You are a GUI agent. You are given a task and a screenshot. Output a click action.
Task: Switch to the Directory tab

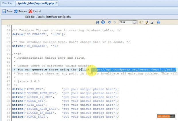(x=7, y=3)
